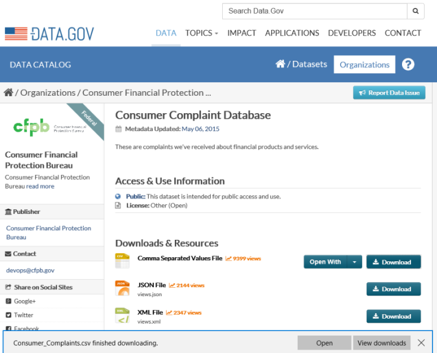Click Open in download notification

point(324,343)
